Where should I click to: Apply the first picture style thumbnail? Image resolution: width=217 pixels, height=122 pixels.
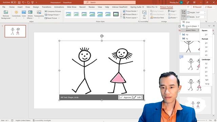(x=68, y=14)
